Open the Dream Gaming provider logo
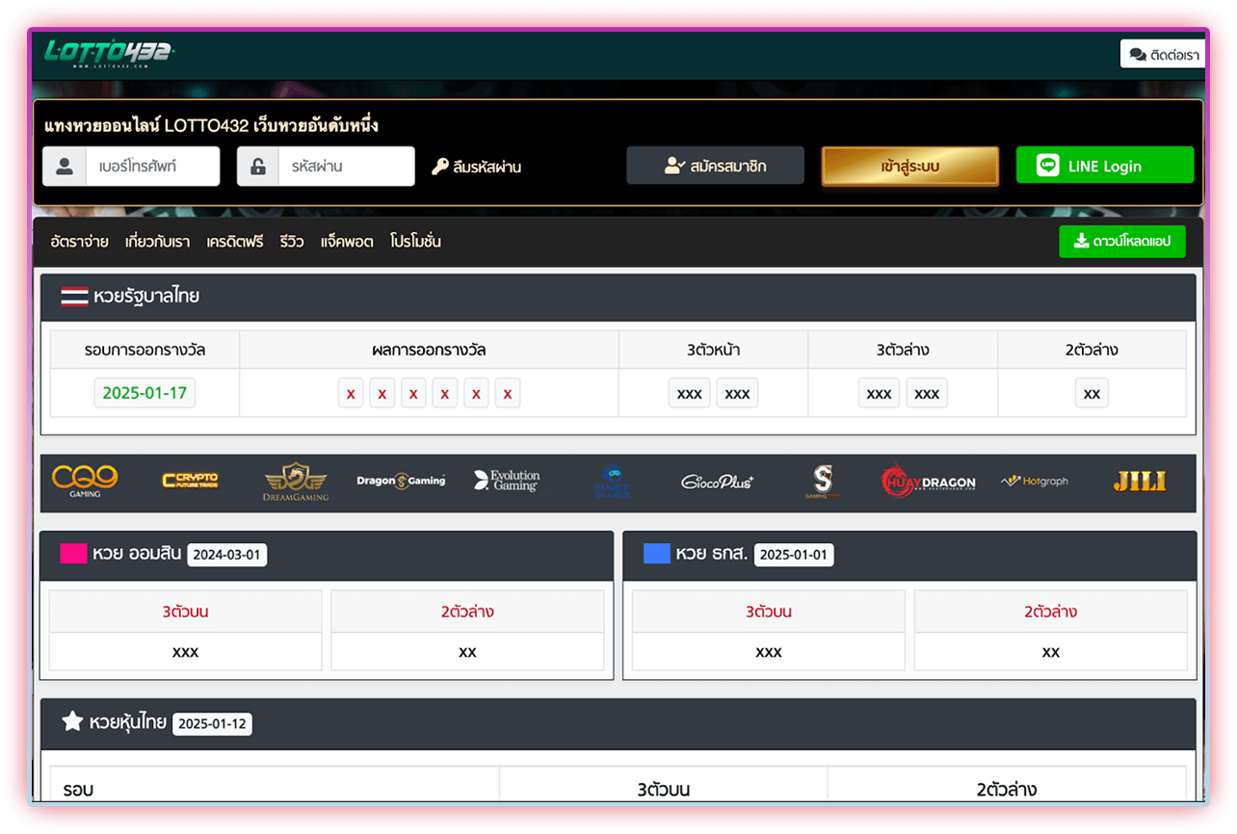 tap(296, 482)
